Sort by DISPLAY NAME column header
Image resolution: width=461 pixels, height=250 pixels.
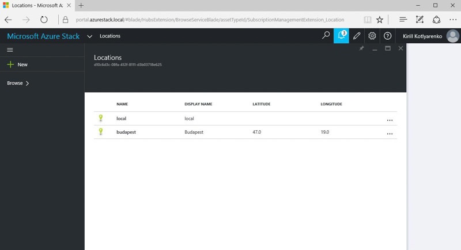coord(198,104)
